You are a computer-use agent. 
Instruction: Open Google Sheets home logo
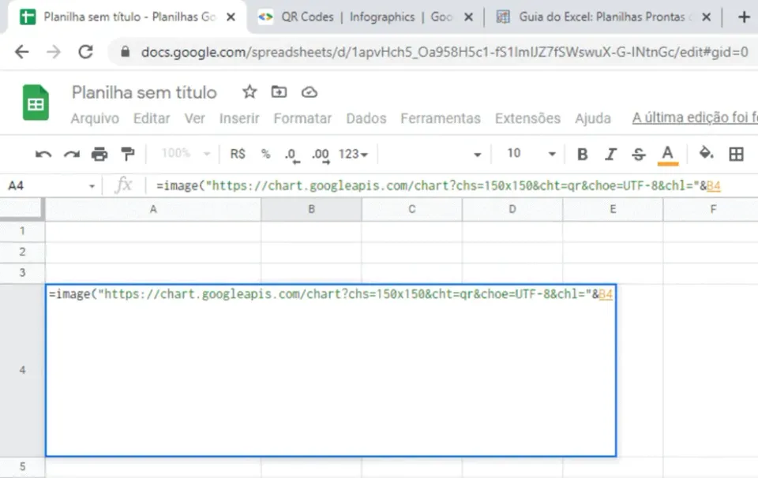[x=36, y=102]
